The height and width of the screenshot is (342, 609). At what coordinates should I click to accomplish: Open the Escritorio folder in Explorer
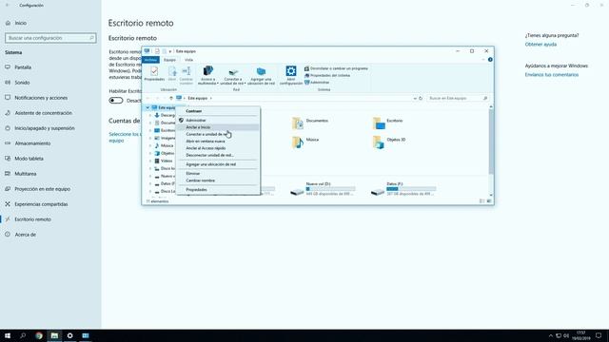387,123
